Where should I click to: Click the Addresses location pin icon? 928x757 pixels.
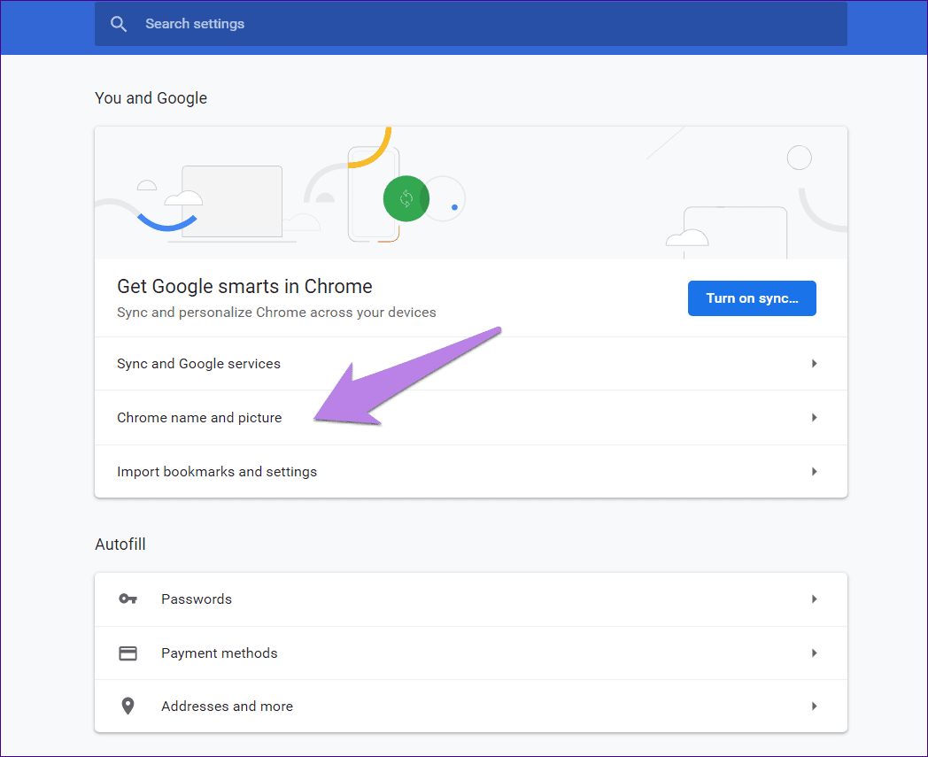point(128,706)
